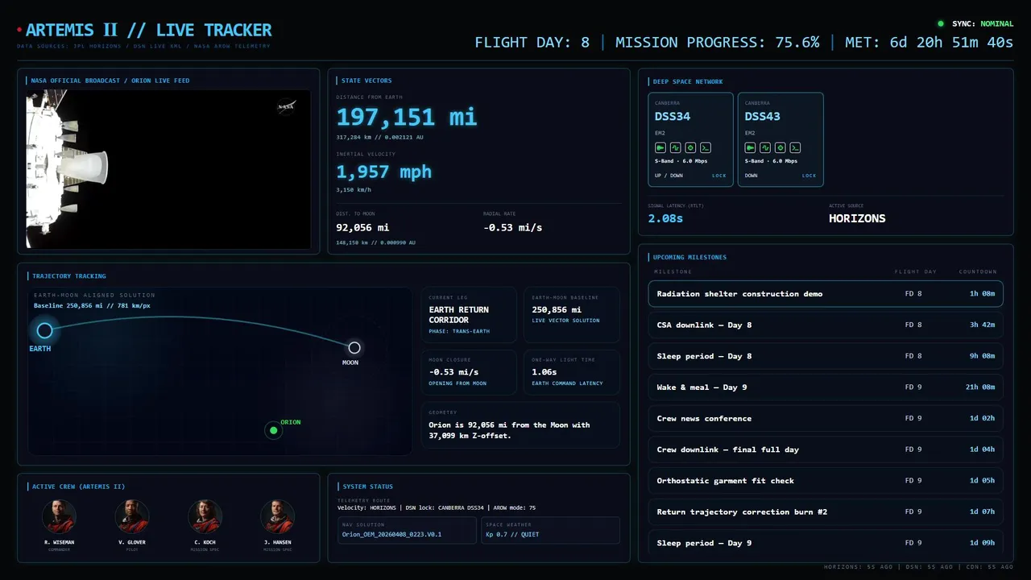Select the Orthostatic garment fit check milestone

point(826,481)
